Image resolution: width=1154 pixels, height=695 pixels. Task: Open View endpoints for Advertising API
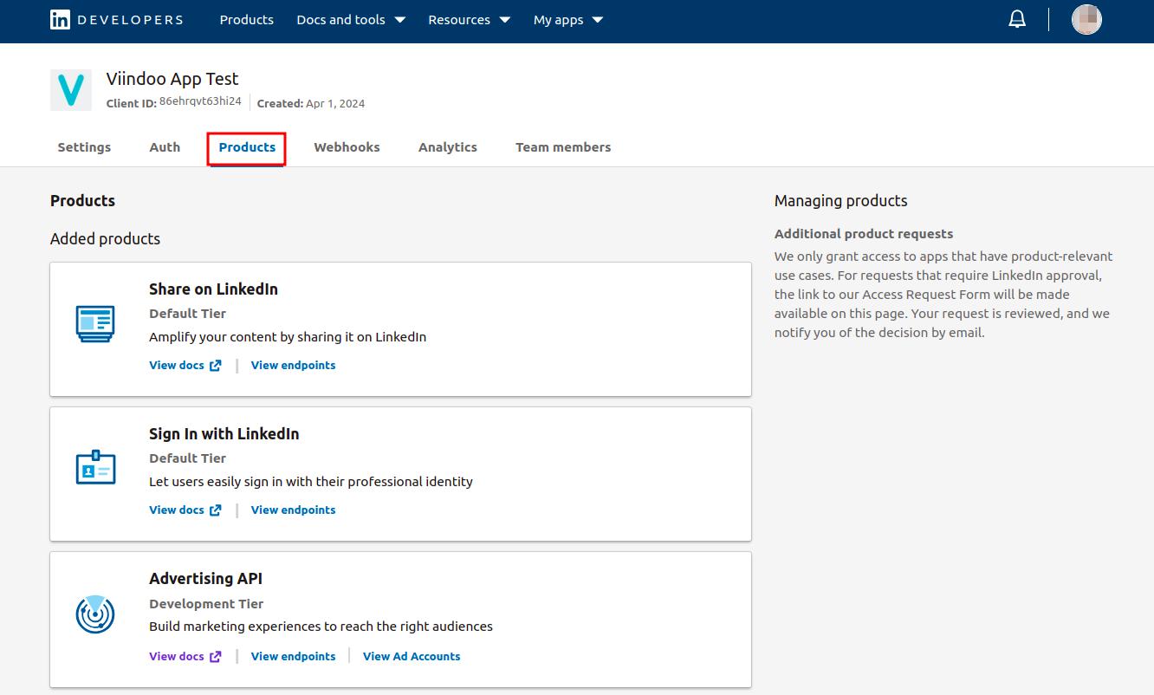click(x=293, y=657)
